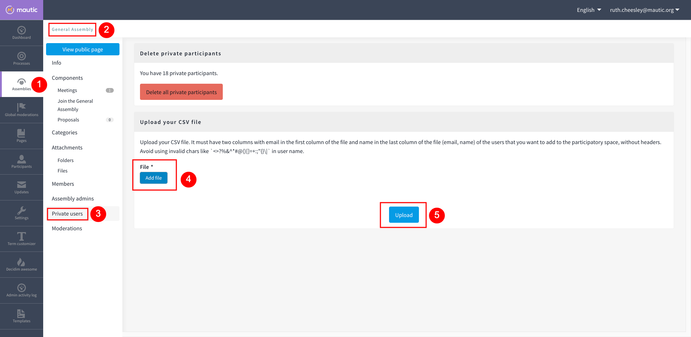Open the ruth.cheesley@mautic.org account menu
This screenshot has width=691, height=337.
[644, 10]
